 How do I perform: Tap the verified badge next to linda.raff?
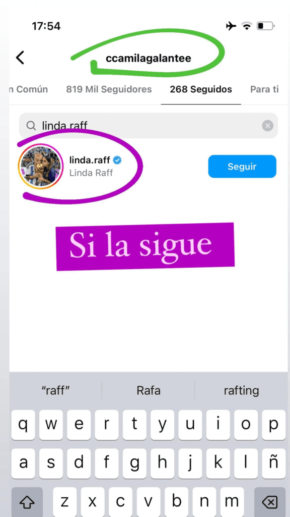point(117,160)
